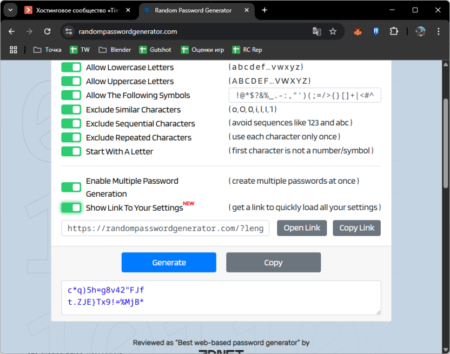The image size is (450, 354).
Task: Toggle Exclude Similar Characters switch
Action: point(71,110)
